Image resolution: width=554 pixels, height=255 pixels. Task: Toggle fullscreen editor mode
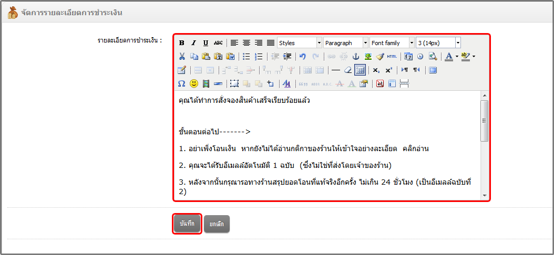click(433, 70)
